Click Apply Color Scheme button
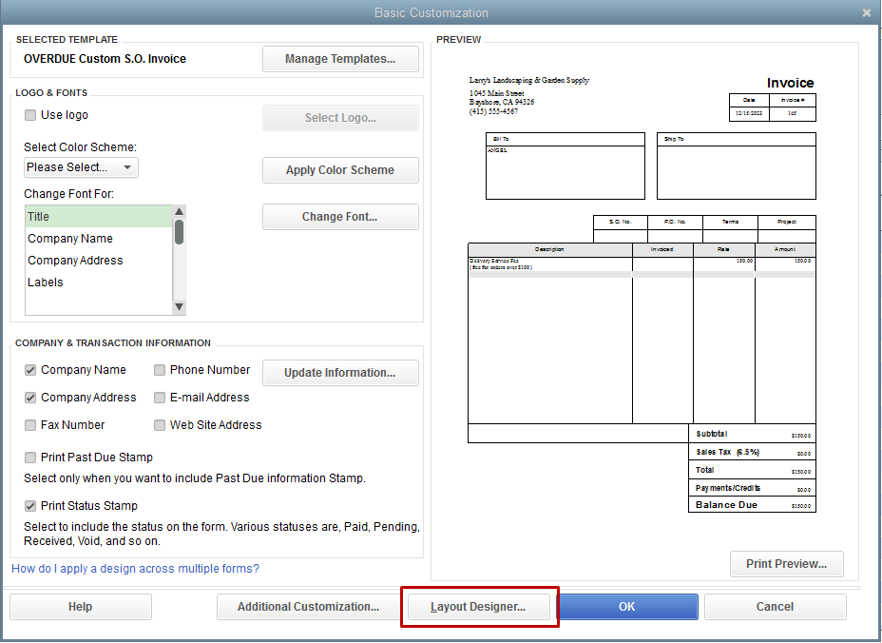The image size is (882, 643). click(340, 170)
